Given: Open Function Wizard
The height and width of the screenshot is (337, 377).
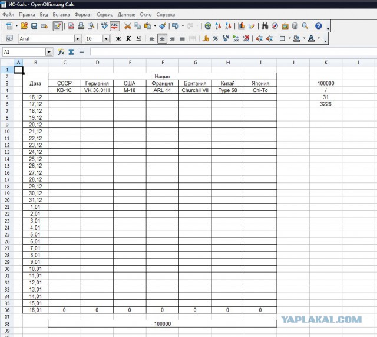Looking at the screenshot, I should 61,52.
